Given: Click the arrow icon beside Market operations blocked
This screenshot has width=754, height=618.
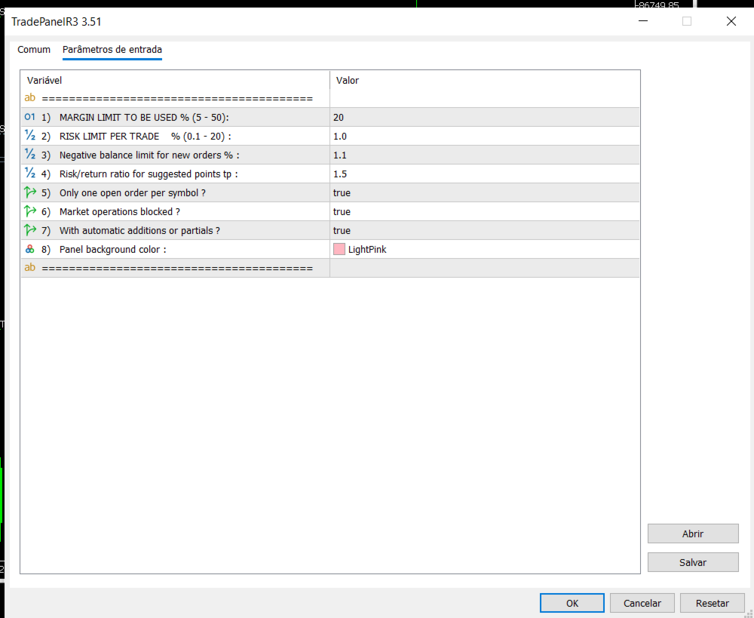Looking at the screenshot, I should (30, 211).
